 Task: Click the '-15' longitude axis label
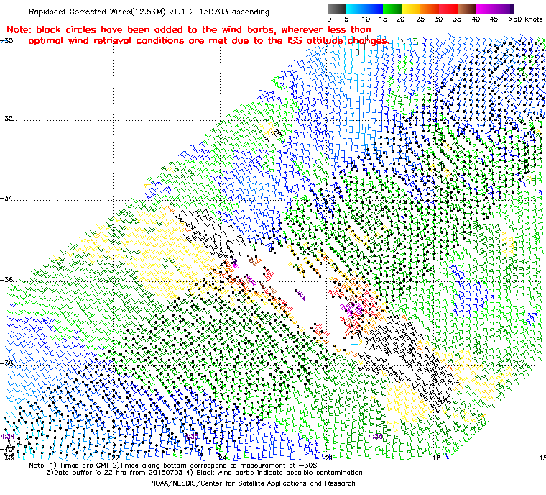pyautogui.click(x=540, y=458)
